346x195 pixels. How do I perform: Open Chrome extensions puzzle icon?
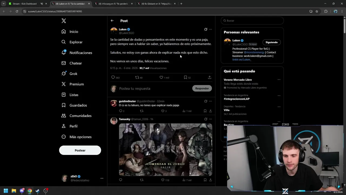coord(326,11)
